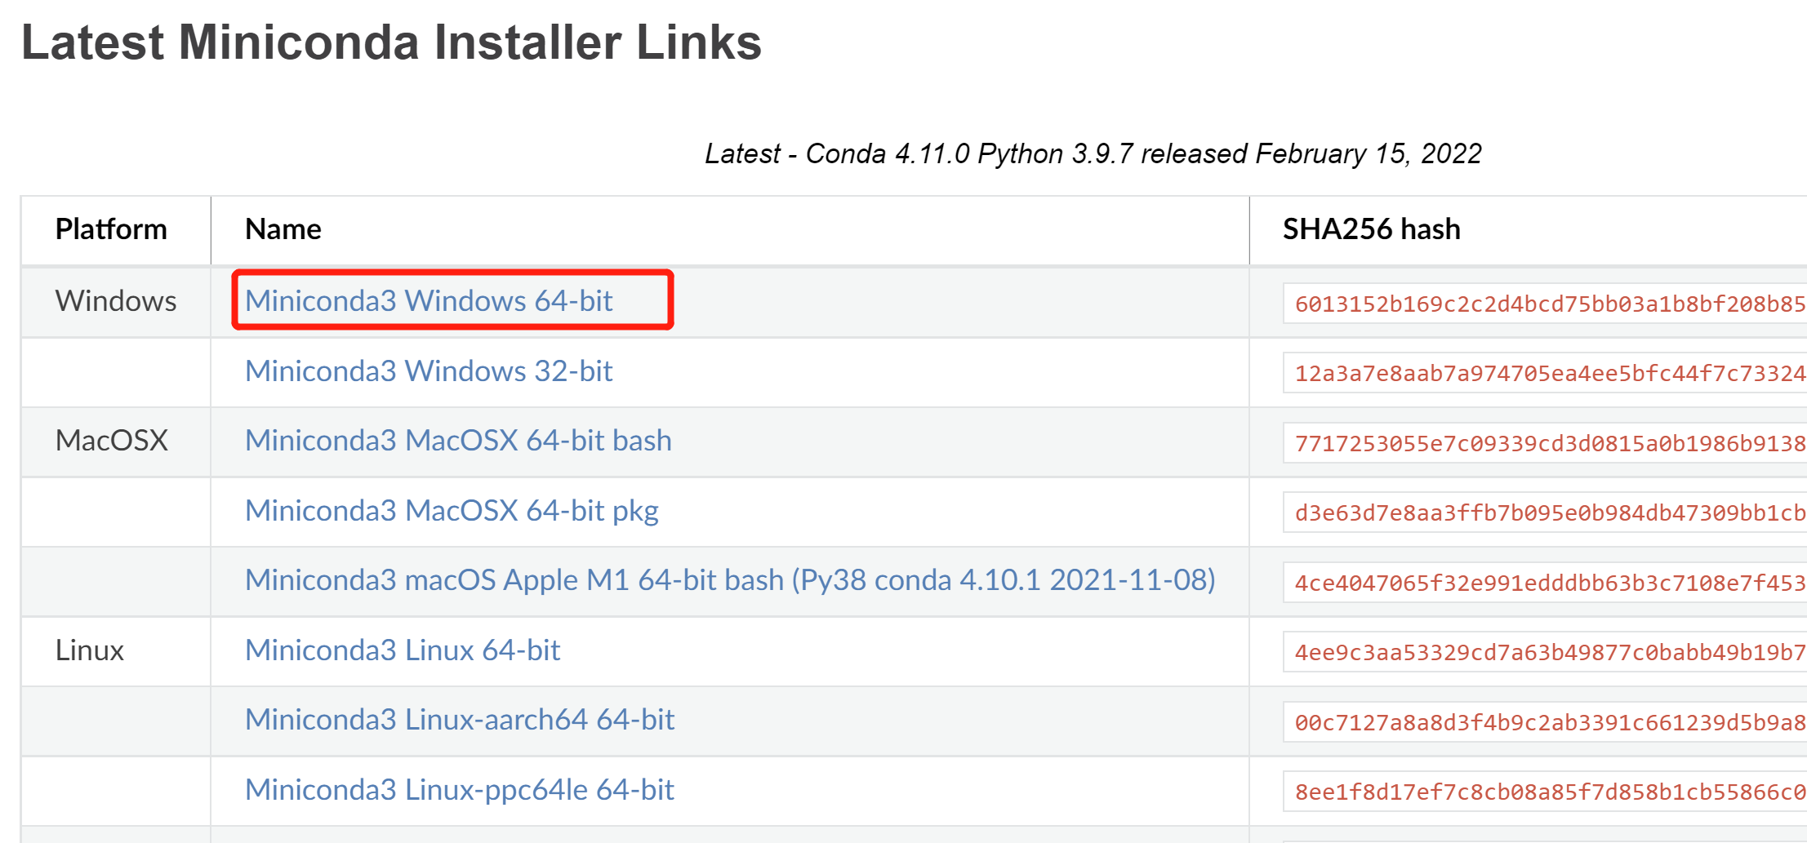
Task: Open Miniconda3 macOS Apple M1 64-bit bash link
Action: point(730,580)
